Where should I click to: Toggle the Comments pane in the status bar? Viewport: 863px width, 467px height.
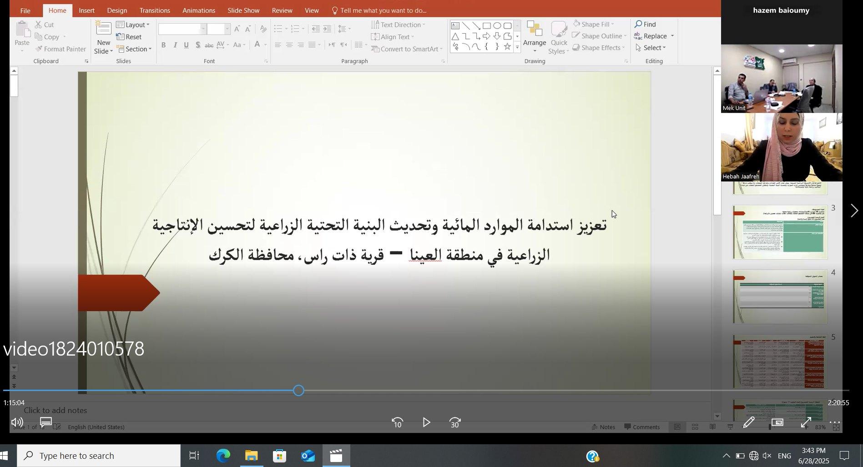642,427
